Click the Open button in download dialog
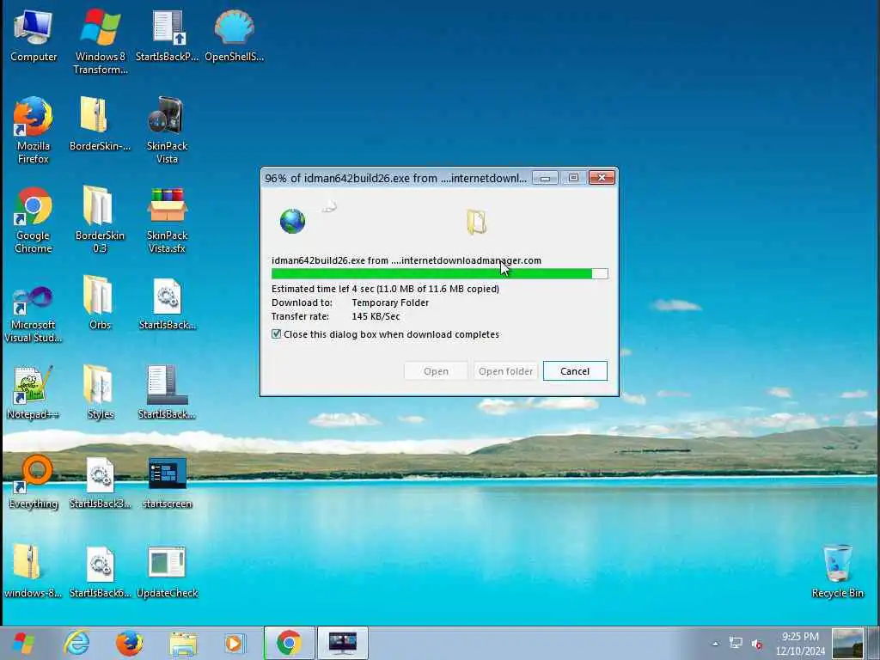880x660 pixels. point(436,371)
